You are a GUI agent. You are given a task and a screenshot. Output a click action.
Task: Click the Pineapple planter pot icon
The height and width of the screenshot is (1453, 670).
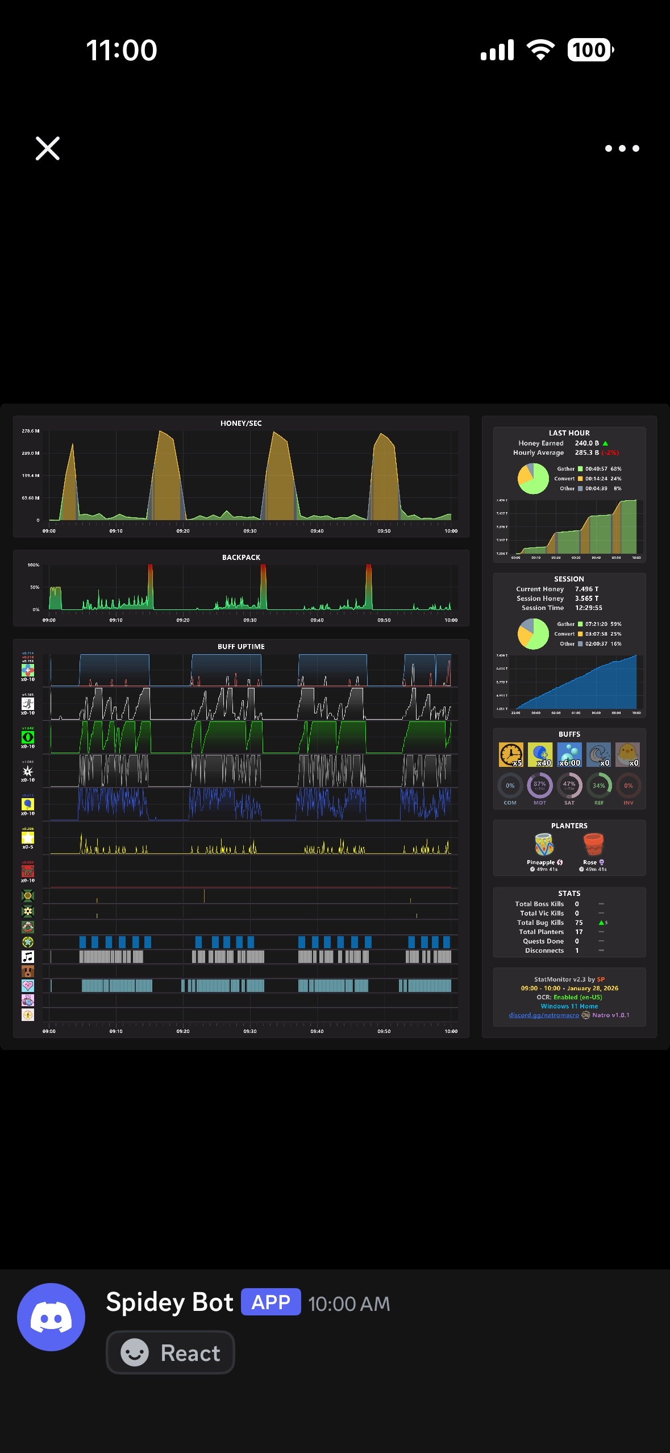(x=544, y=845)
